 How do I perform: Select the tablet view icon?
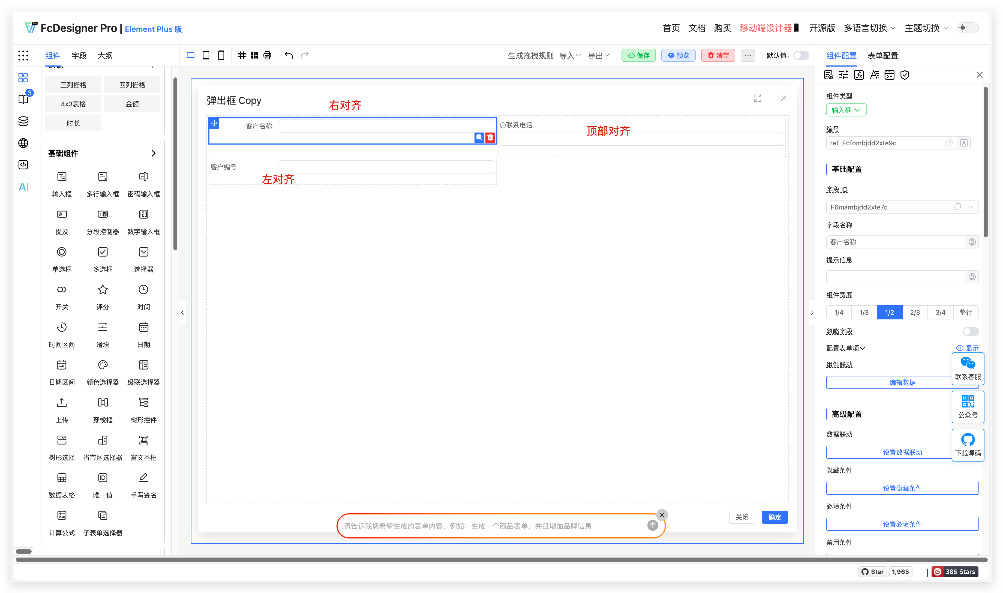pyautogui.click(x=206, y=55)
